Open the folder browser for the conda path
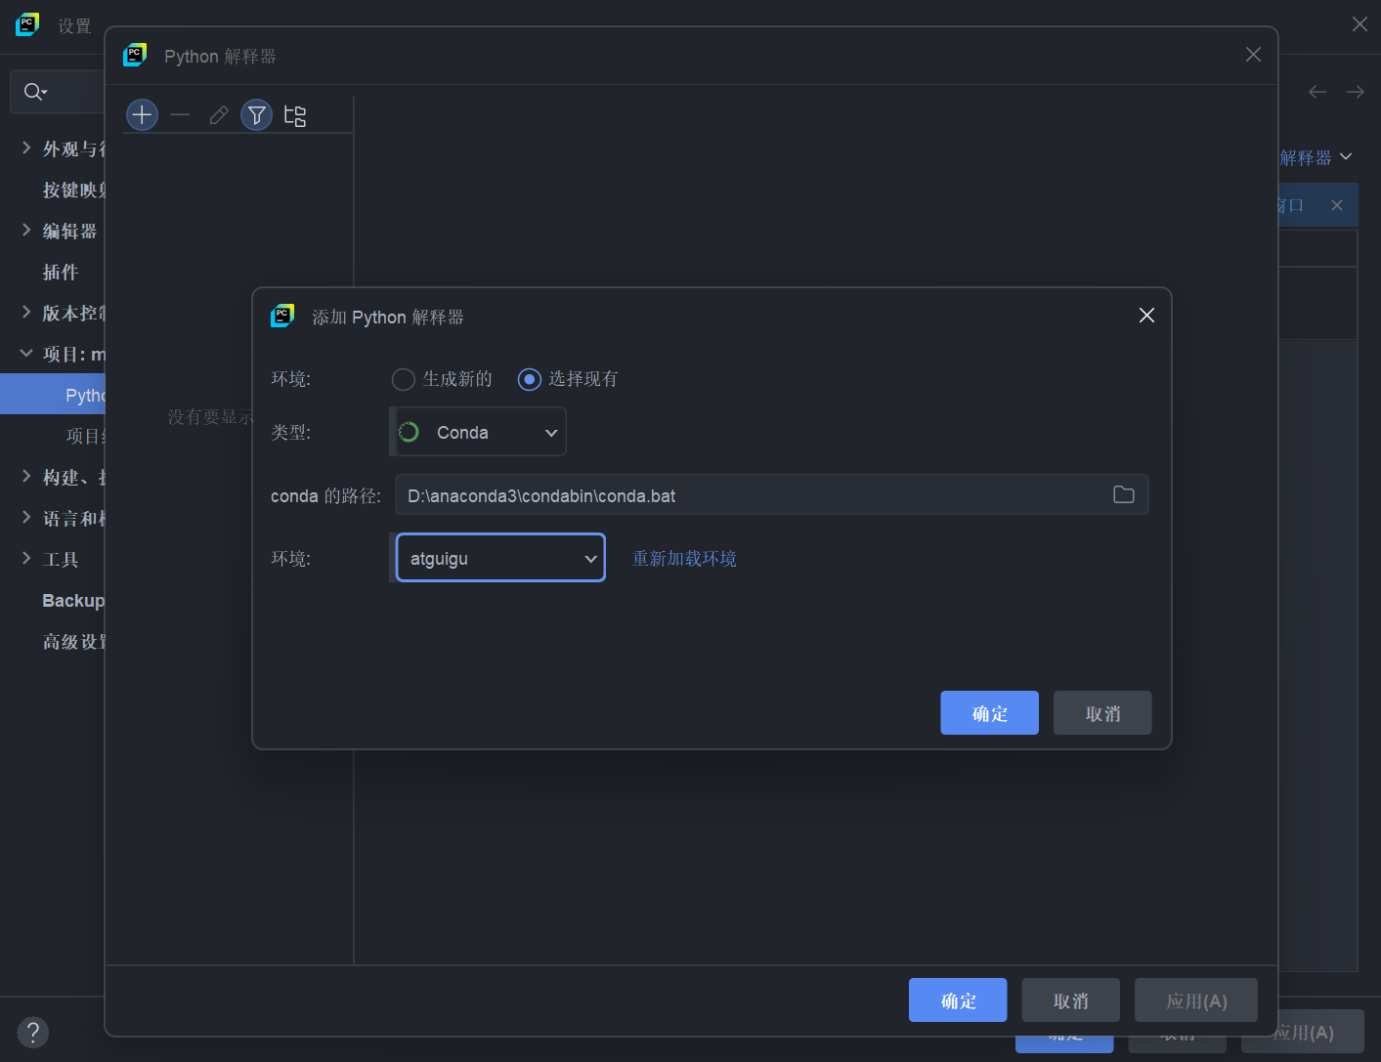The height and width of the screenshot is (1062, 1381). pos(1124,494)
